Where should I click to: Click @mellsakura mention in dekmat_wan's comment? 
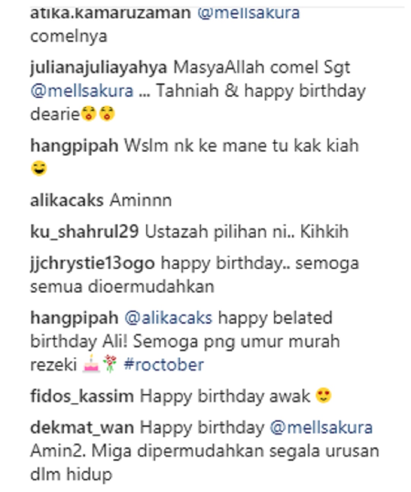[x=321, y=428]
